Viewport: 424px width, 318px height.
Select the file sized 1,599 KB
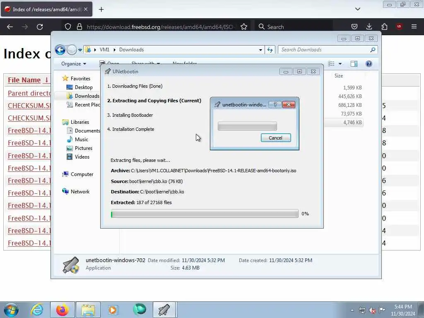pos(352,88)
